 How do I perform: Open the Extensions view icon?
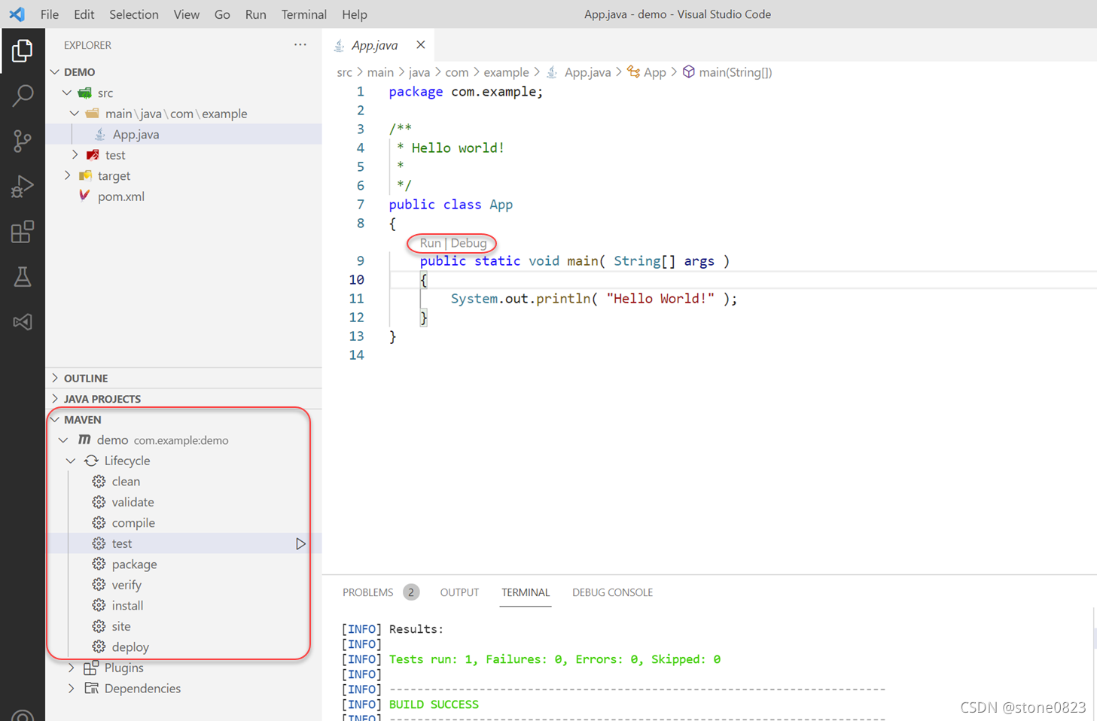[x=23, y=231]
